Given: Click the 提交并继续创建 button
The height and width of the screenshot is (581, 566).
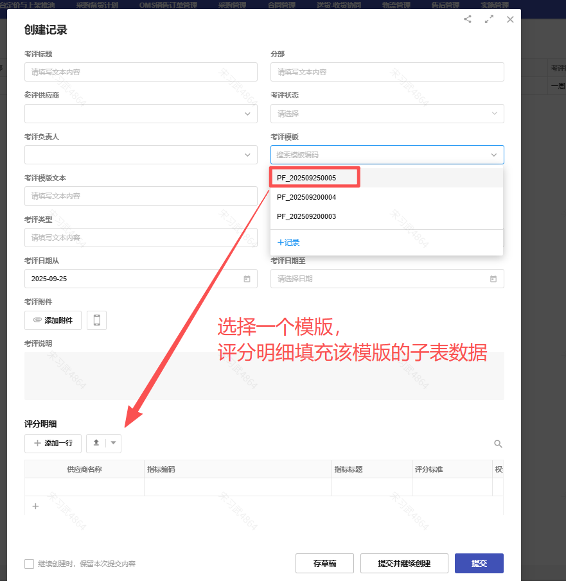Looking at the screenshot, I should pos(404,563).
